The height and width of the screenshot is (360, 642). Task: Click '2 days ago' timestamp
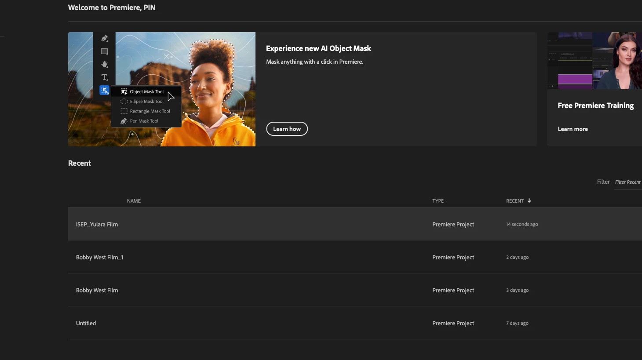[517, 257]
